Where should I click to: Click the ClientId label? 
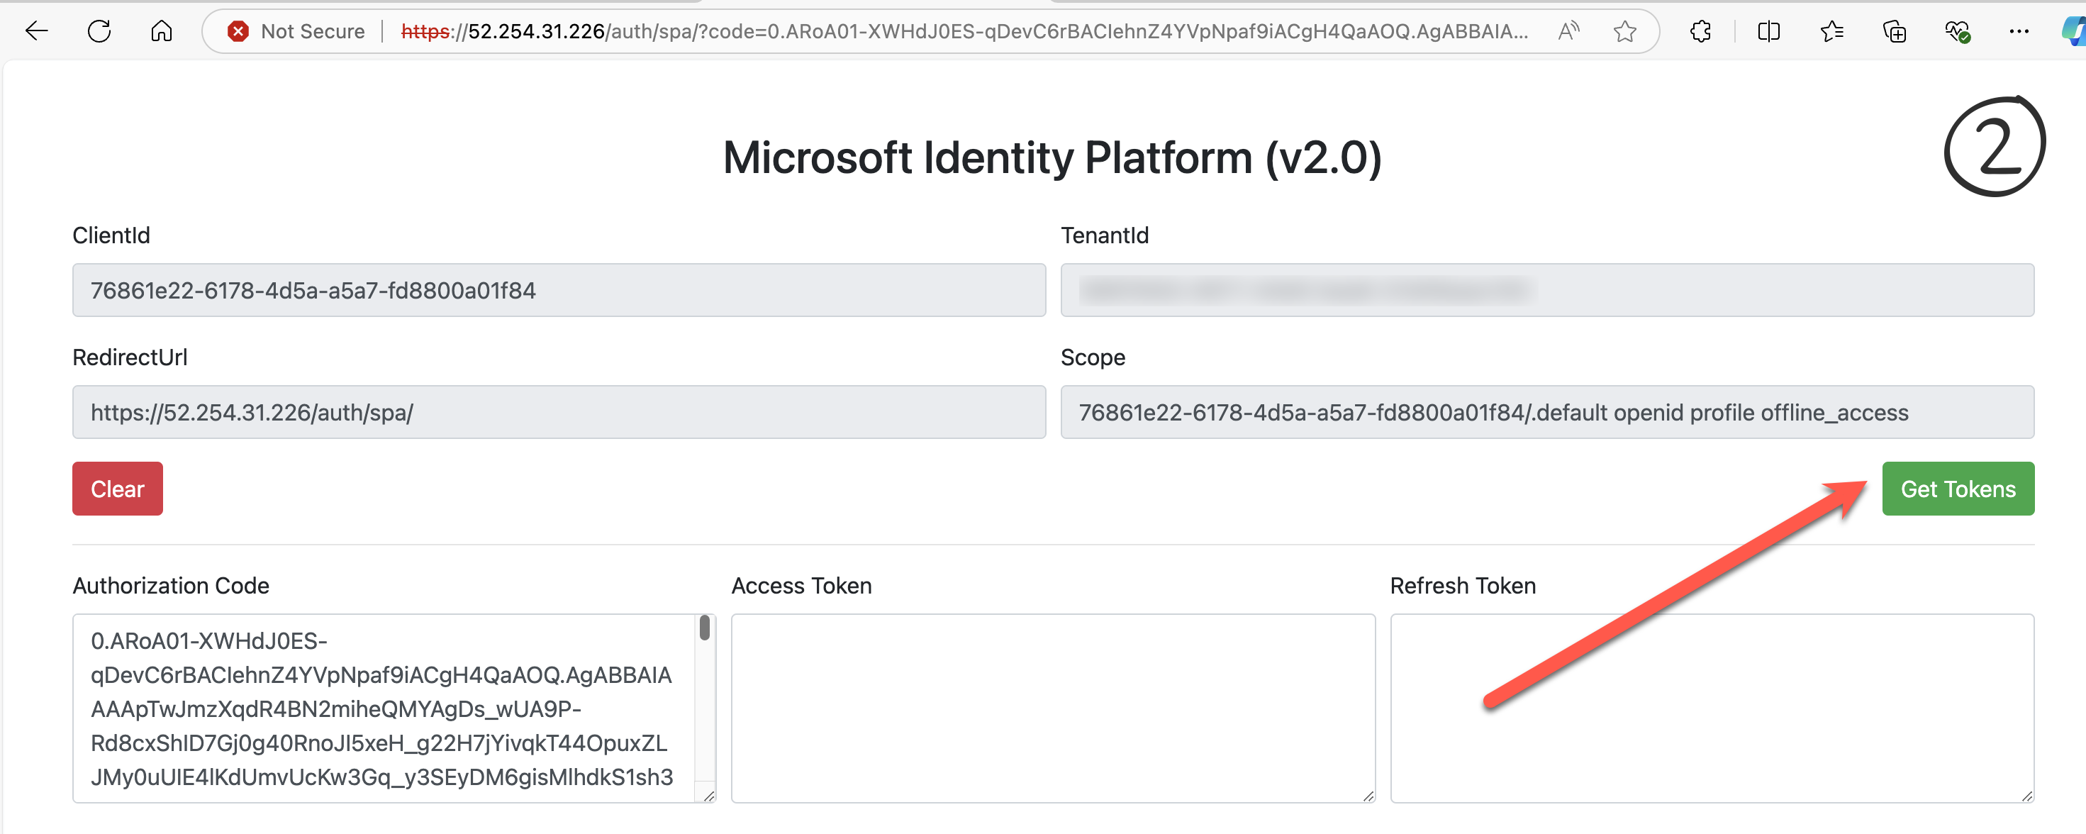pyautogui.click(x=111, y=235)
